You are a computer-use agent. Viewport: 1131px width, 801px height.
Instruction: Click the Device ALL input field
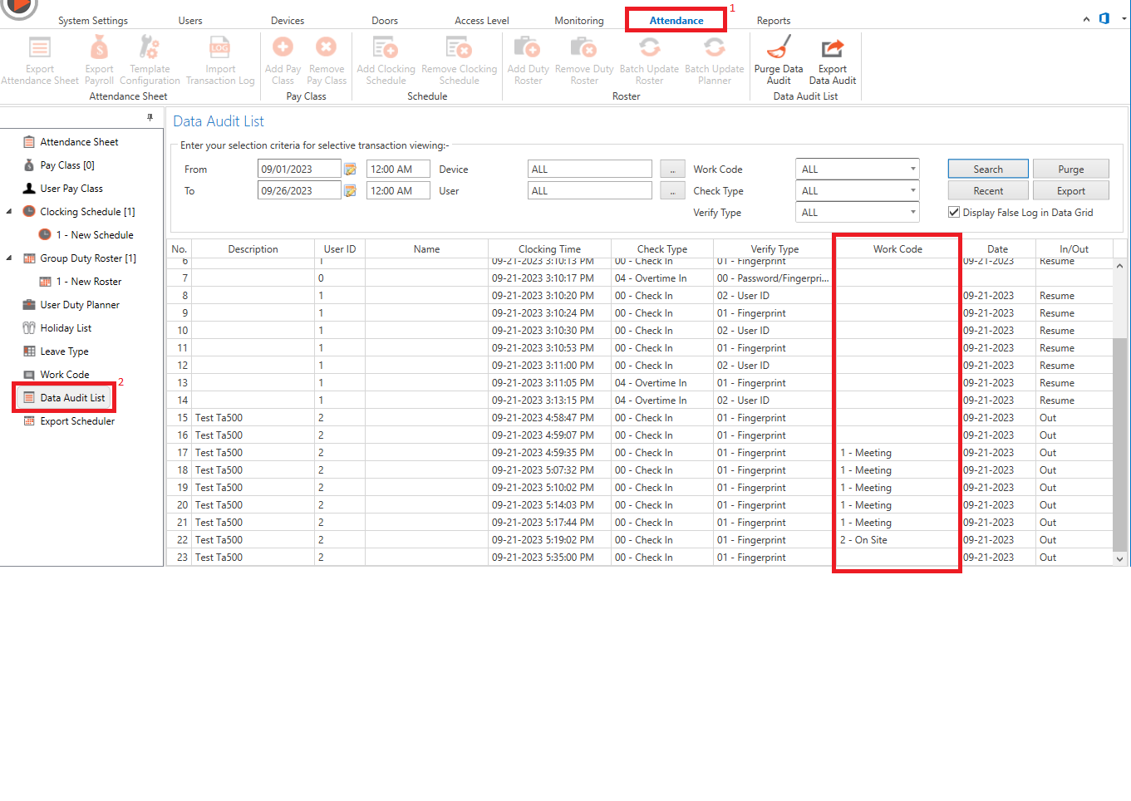coord(590,169)
